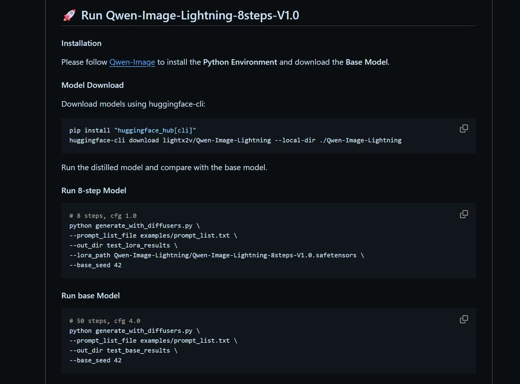This screenshot has width=520, height=384.
Task: Click the bold "Python Environment" text
Action: pyautogui.click(x=240, y=62)
